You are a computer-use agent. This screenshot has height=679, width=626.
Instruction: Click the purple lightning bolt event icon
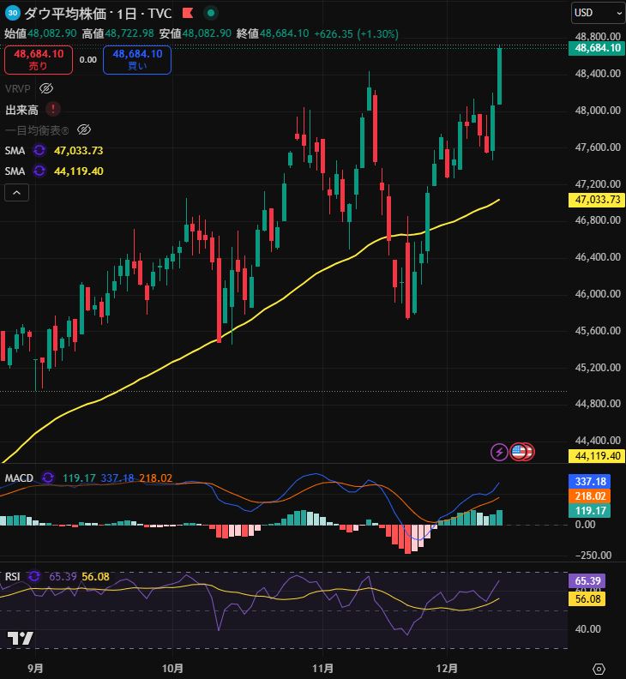click(x=499, y=451)
